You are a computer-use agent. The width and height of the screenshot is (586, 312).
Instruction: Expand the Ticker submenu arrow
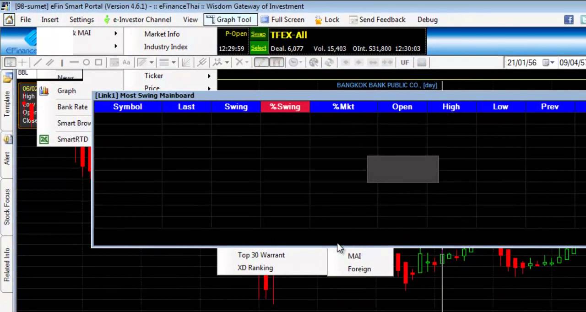(209, 76)
